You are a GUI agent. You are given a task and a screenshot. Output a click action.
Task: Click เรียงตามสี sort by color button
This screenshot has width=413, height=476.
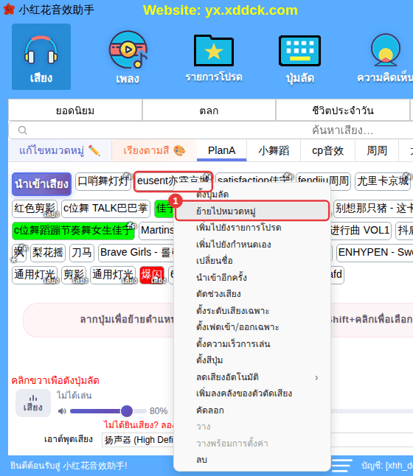pos(154,150)
